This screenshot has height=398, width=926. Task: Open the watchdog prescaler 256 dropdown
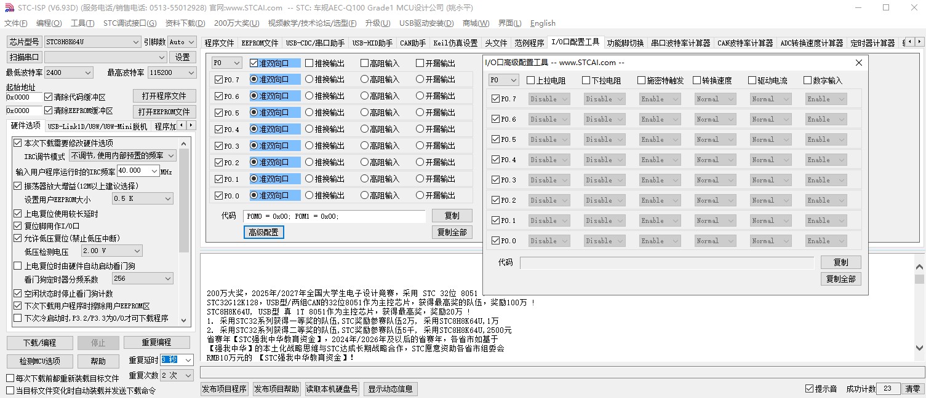click(x=143, y=279)
